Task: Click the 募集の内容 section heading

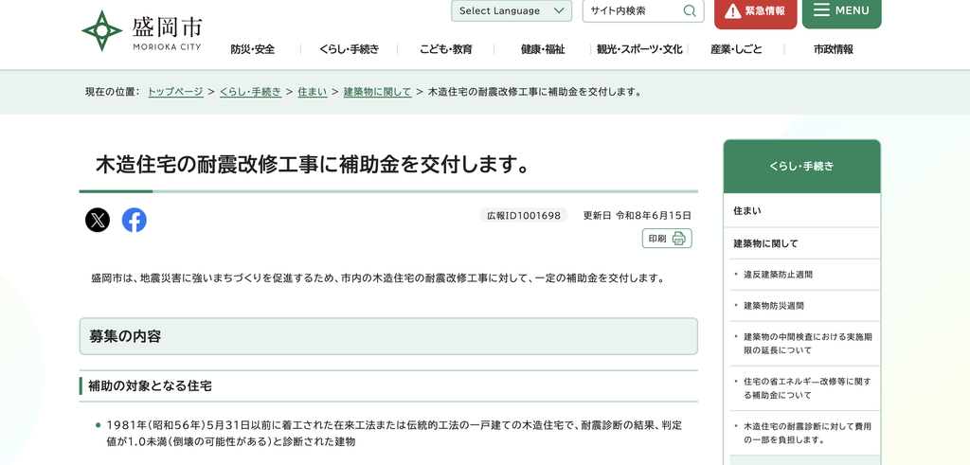Action: (388, 336)
